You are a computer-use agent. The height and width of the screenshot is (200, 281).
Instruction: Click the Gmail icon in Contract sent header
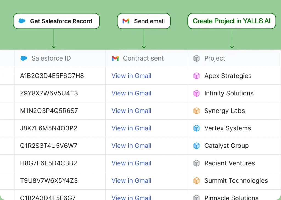tap(115, 58)
